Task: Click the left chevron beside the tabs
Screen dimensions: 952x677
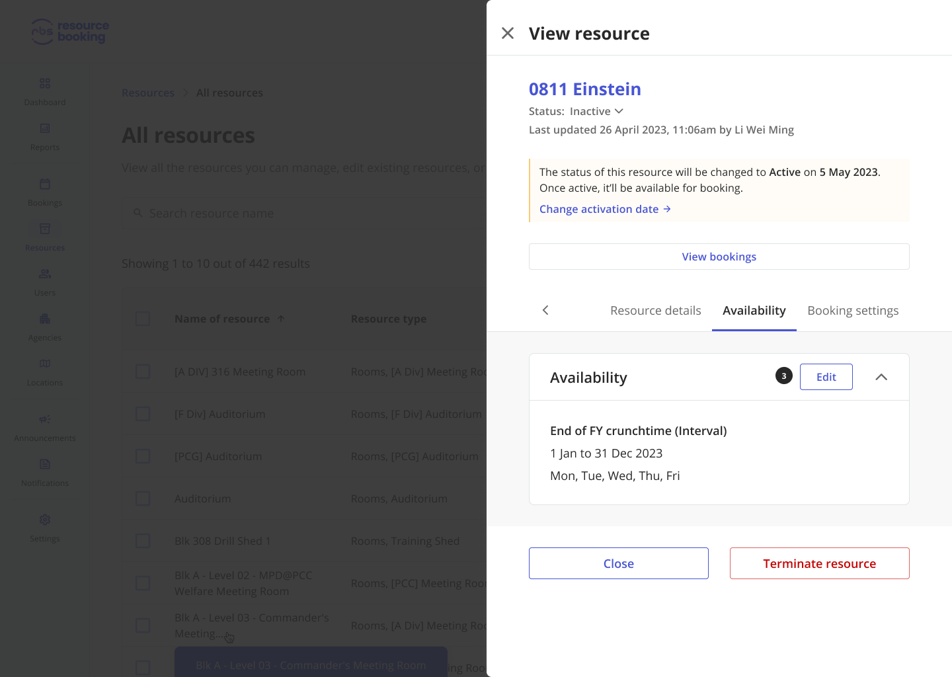Action: click(545, 310)
